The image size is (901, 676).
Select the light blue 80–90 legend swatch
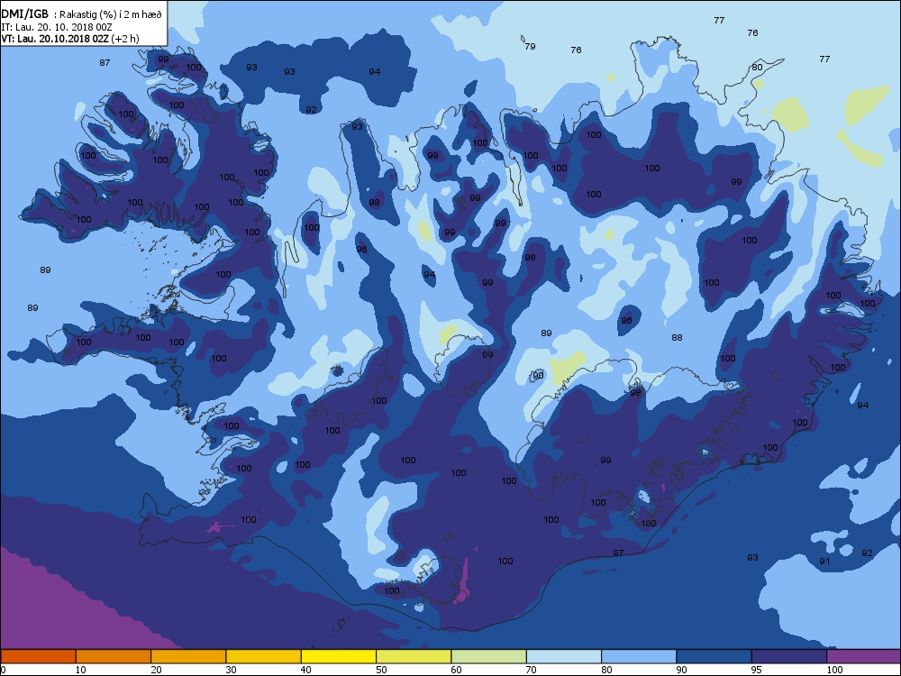coord(639,656)
